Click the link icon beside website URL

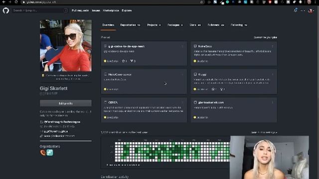pyautogui.click(x=41, y=136)
